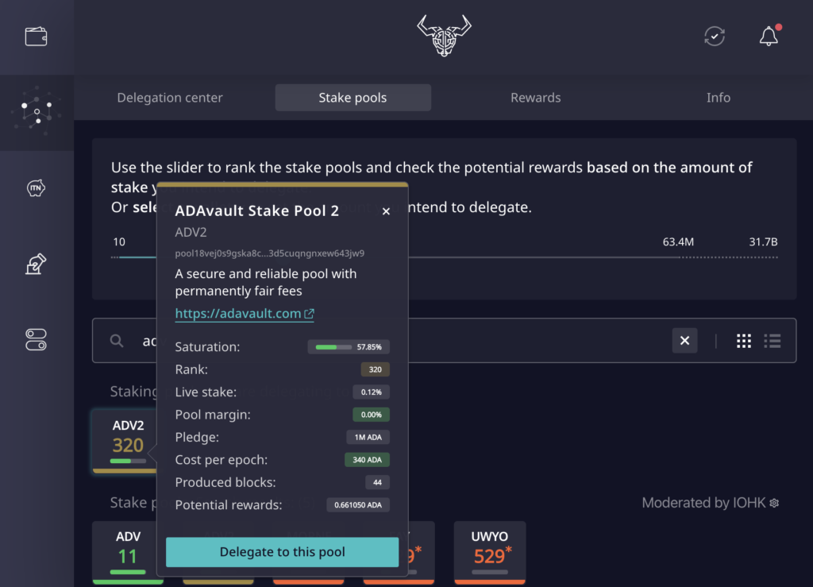This screenshot has width=813, height=587.
Task: Select the Stake pools tab
Action: tap(353, 98)
